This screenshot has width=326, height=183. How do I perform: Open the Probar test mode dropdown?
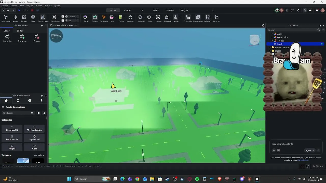(x=8, y=10)
